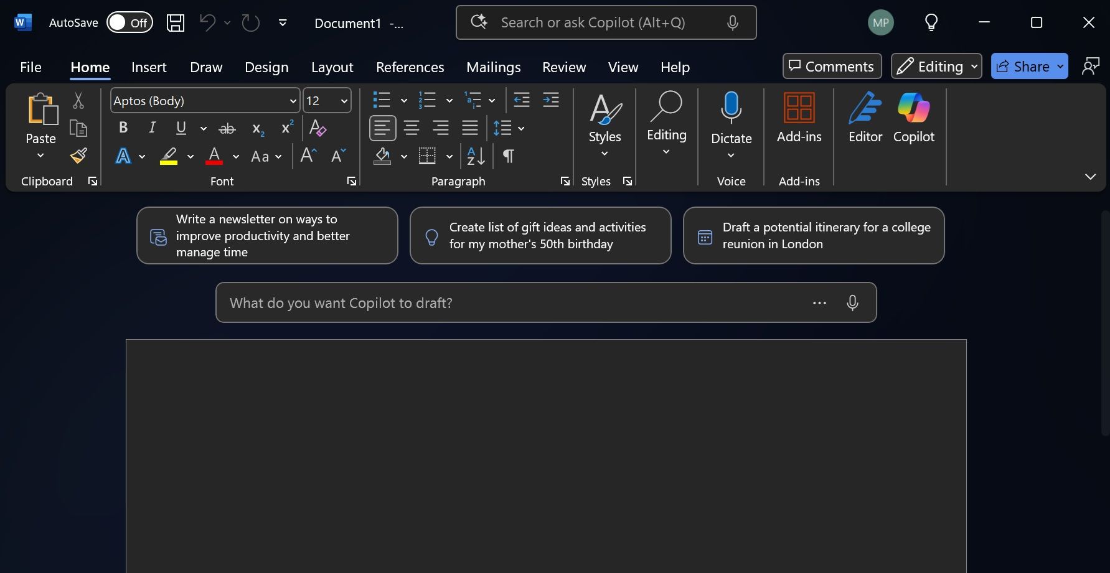Click the Format Painter brush icon
Screen dimensions: 1110x573
pyautogui.click(x=78, y=156)
